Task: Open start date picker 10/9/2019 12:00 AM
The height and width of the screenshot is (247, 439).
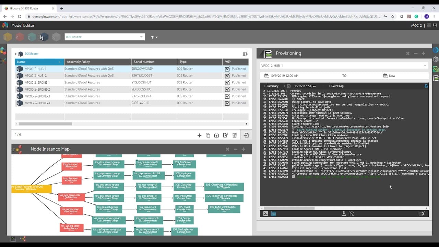Action: 281,76
